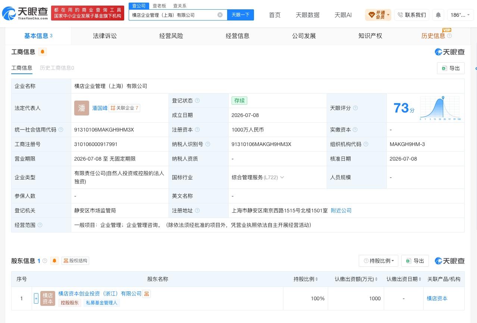Switch to 基本信息 tab
Screen dimensions: 477x323
click(x=38, y=36)
